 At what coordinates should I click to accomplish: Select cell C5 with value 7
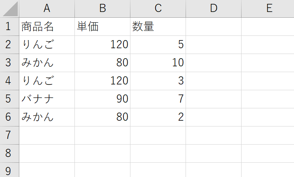click(158, 99)
